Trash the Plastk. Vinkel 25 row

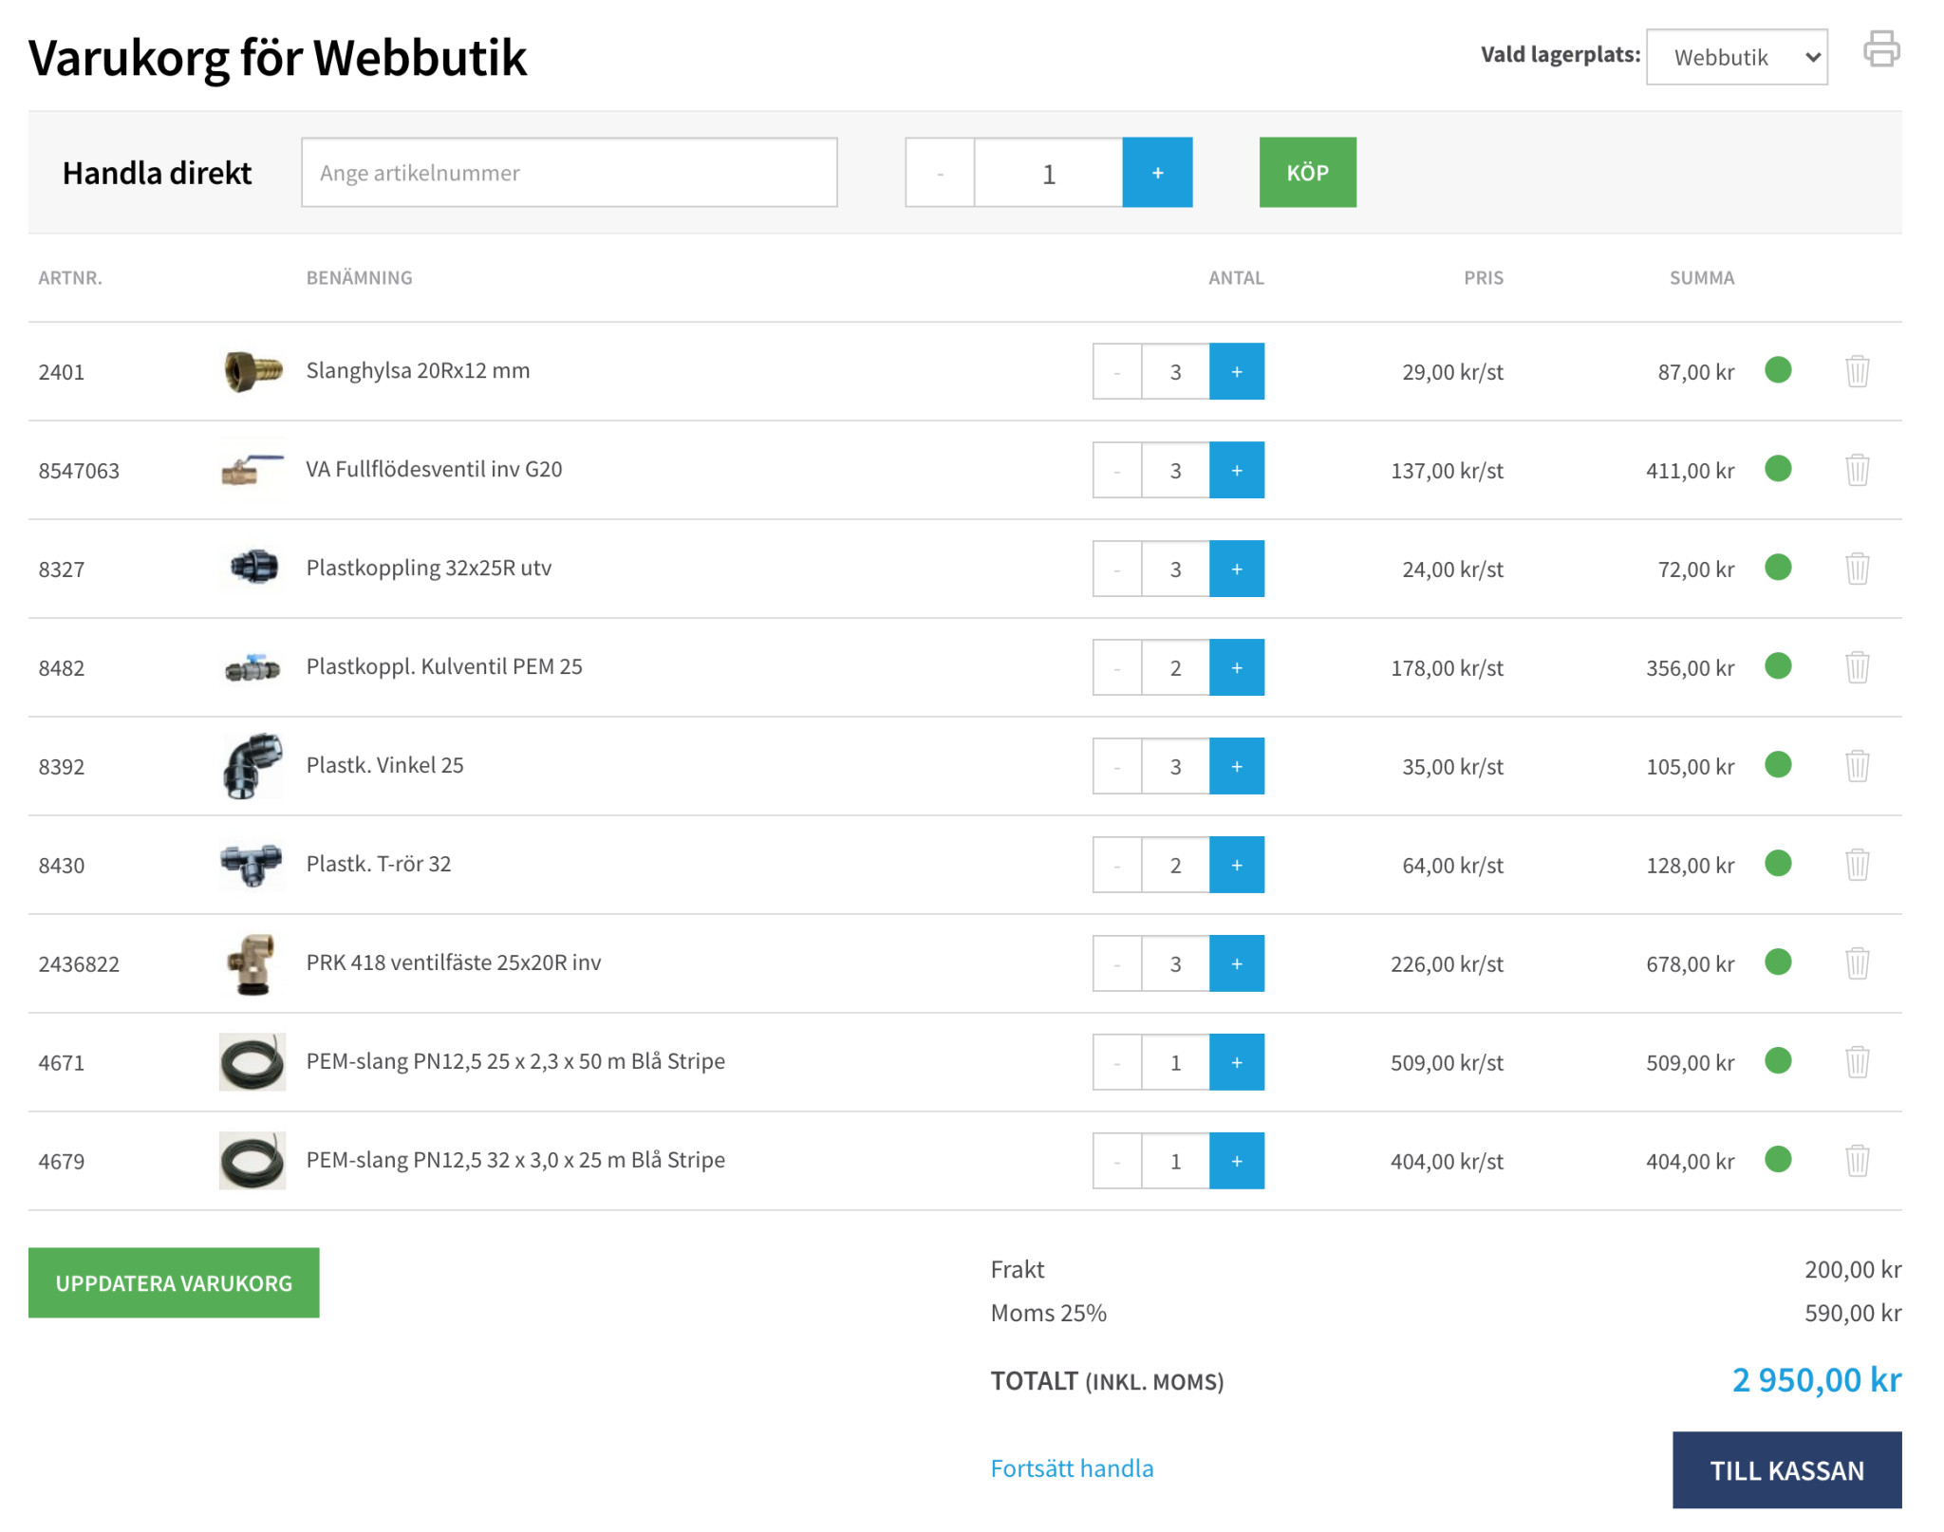pos(1857,766)
